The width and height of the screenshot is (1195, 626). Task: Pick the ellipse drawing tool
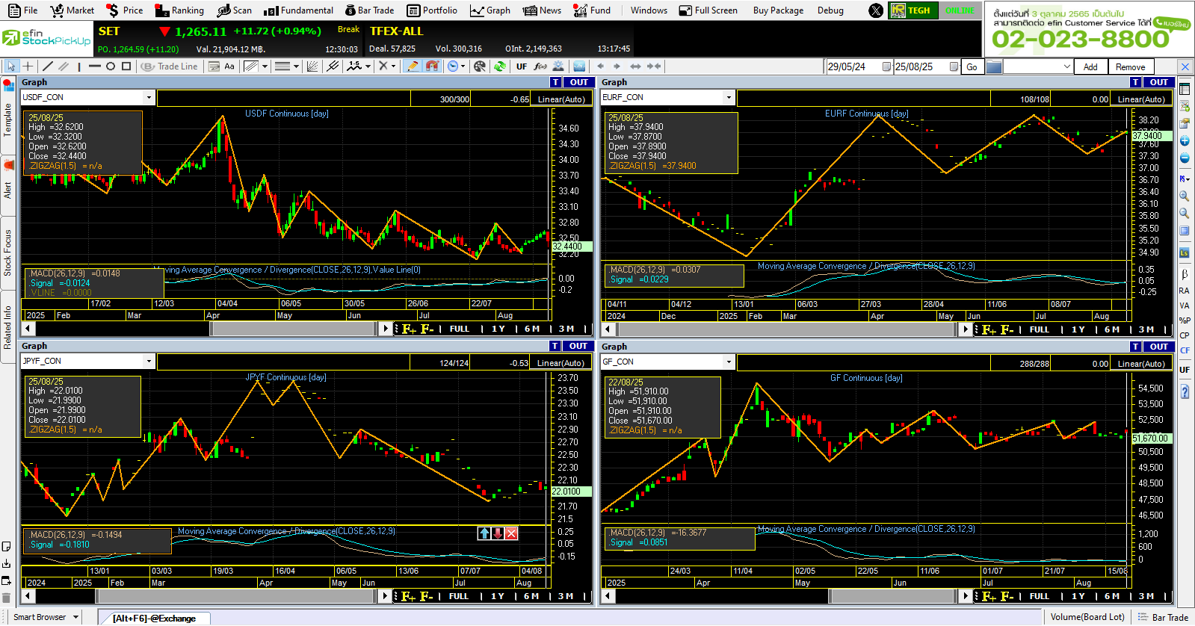point(111,66)
